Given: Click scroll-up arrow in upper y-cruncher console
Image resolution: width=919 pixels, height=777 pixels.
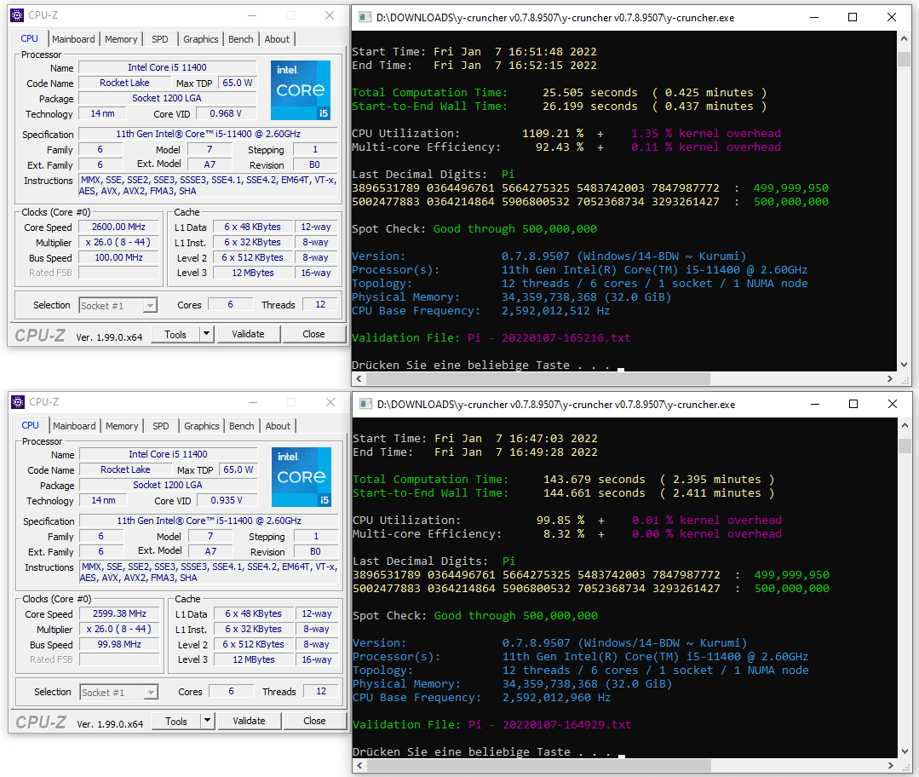Looking at the screenshot, I should 904,38.
